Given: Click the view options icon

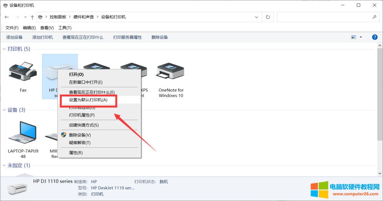Looking at the screenshot, I should coord(354,37).
